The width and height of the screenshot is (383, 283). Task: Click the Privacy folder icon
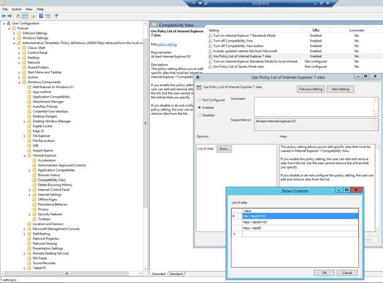(x=34, y=209)
